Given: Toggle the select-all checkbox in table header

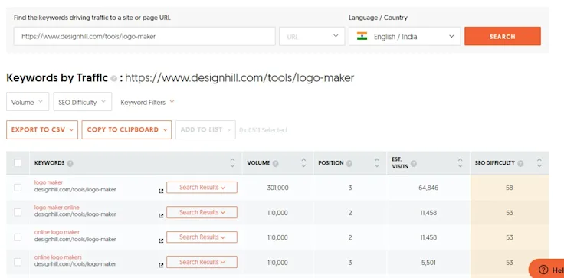Looking at the screenshot, I should click(18, 163).
